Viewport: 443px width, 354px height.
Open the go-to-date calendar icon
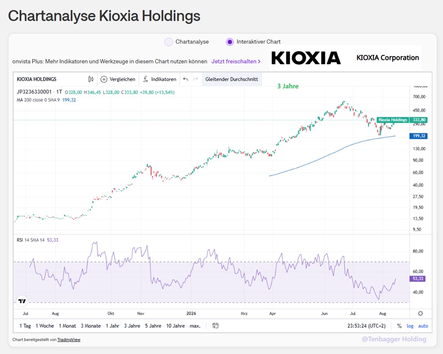point(215,326)
